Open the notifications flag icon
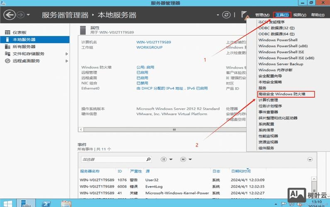The height and width of the screenshot is (207, 330). pyautogui.click(x=245, y=15)
